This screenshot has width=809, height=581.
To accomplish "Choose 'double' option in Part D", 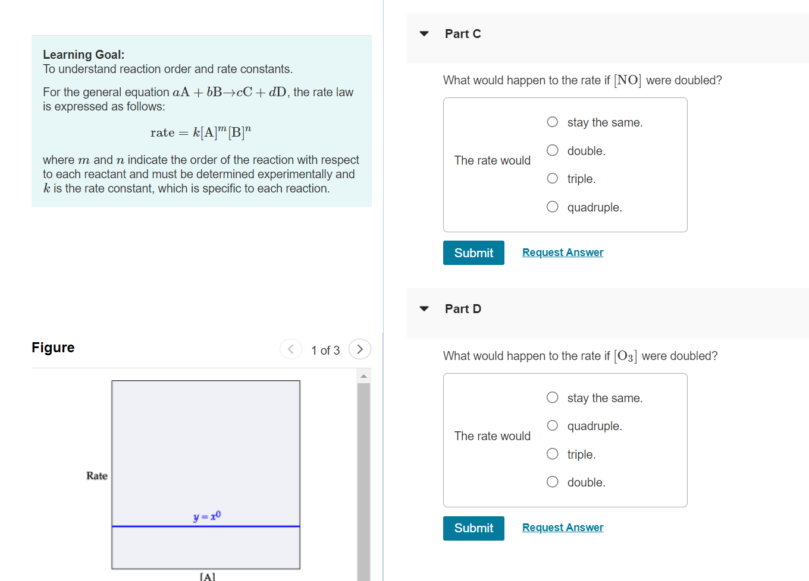I will point(553,482).
